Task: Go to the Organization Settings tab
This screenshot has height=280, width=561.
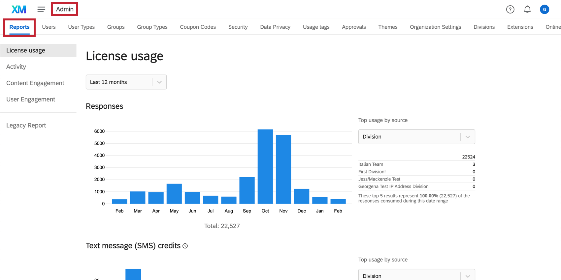Action: tap(435, 27)
